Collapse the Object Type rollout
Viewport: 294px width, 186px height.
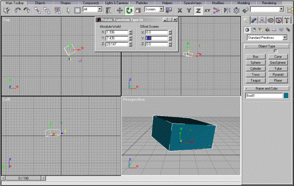point(267,46)
